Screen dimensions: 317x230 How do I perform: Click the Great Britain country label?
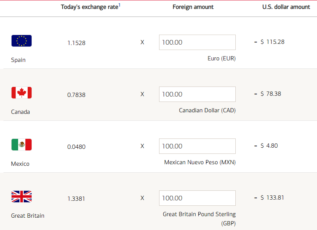click(28, 216)
